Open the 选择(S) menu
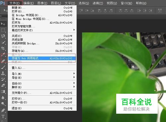Viewport: 166px width, 122px height. click(84, 3)
